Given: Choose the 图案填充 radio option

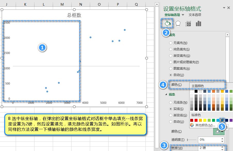Looking at the screenshot, I should click(x=171, y=69).
